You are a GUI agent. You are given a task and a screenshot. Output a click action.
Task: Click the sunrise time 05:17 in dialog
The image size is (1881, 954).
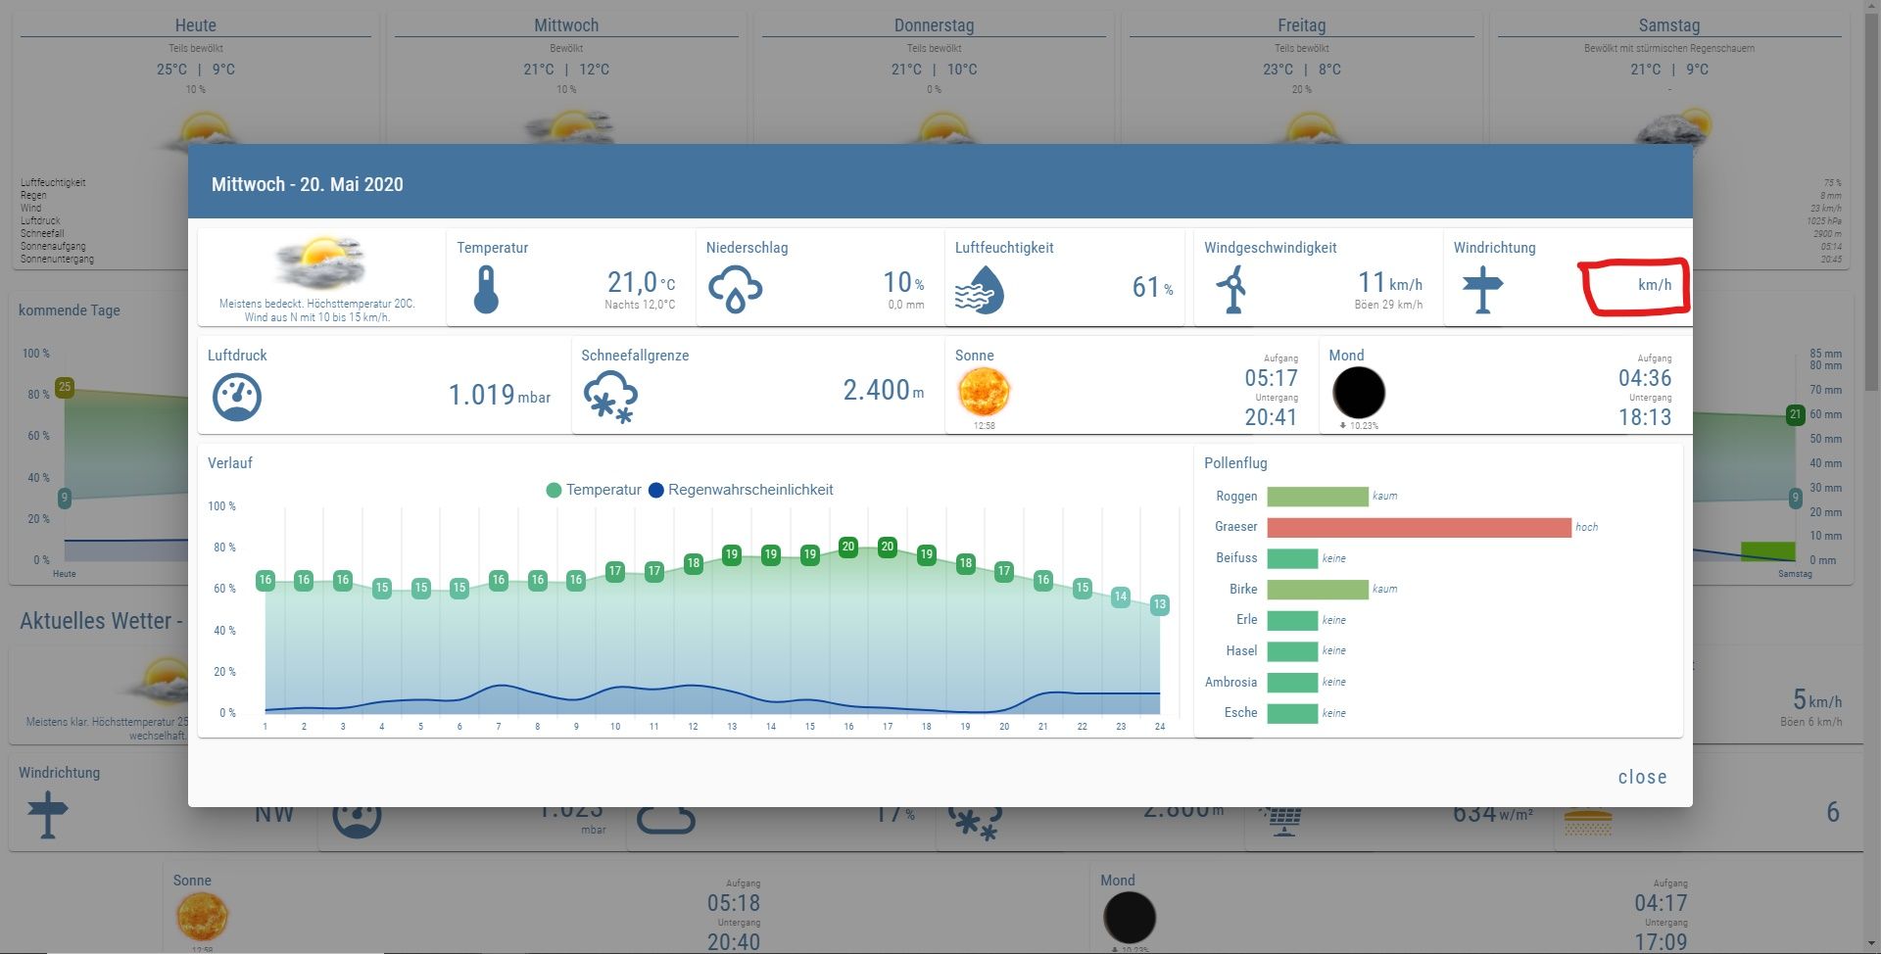pos(1271,378)
